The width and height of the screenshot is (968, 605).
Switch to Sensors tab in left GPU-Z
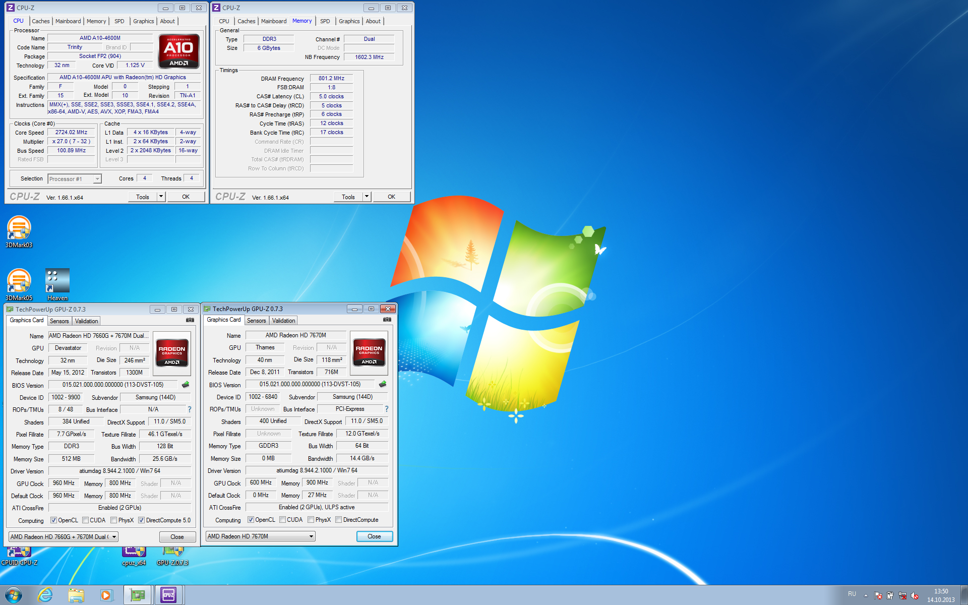pos(59,321)
